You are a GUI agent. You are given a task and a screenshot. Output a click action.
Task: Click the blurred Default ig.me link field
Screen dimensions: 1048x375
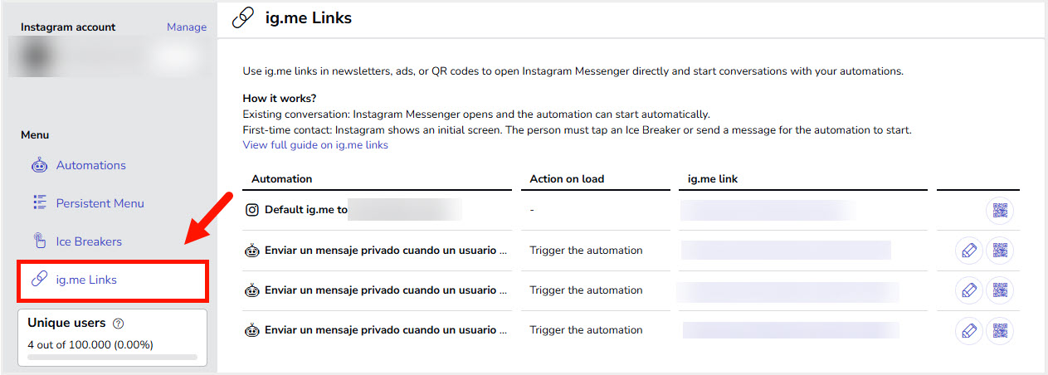pos(768,211)
